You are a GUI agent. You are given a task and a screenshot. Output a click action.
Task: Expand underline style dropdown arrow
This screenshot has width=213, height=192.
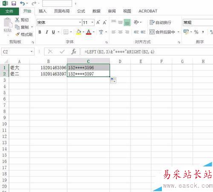58,32
